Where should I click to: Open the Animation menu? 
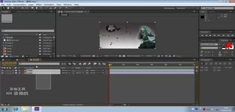coord(49,5)
